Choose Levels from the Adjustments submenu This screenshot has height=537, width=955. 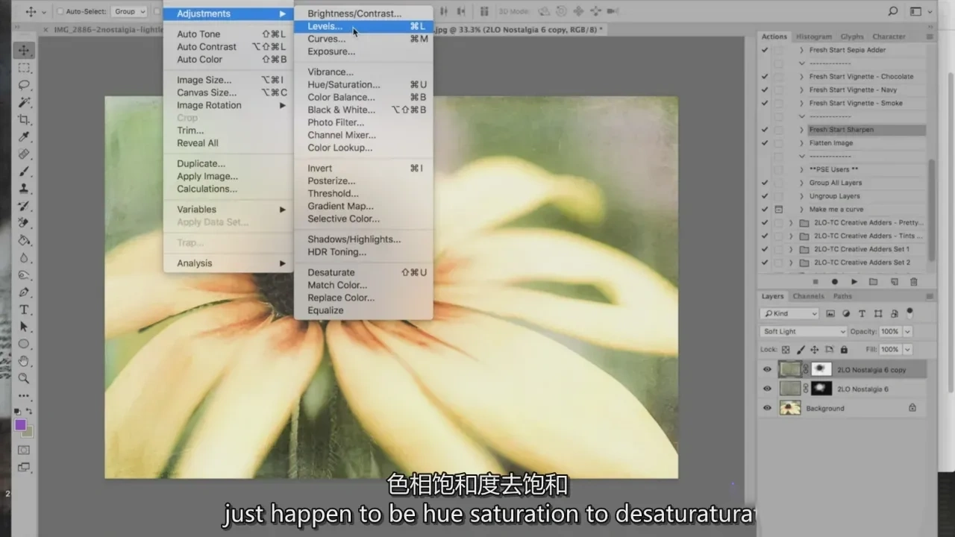pyautogui.click(x=363, y=26)
